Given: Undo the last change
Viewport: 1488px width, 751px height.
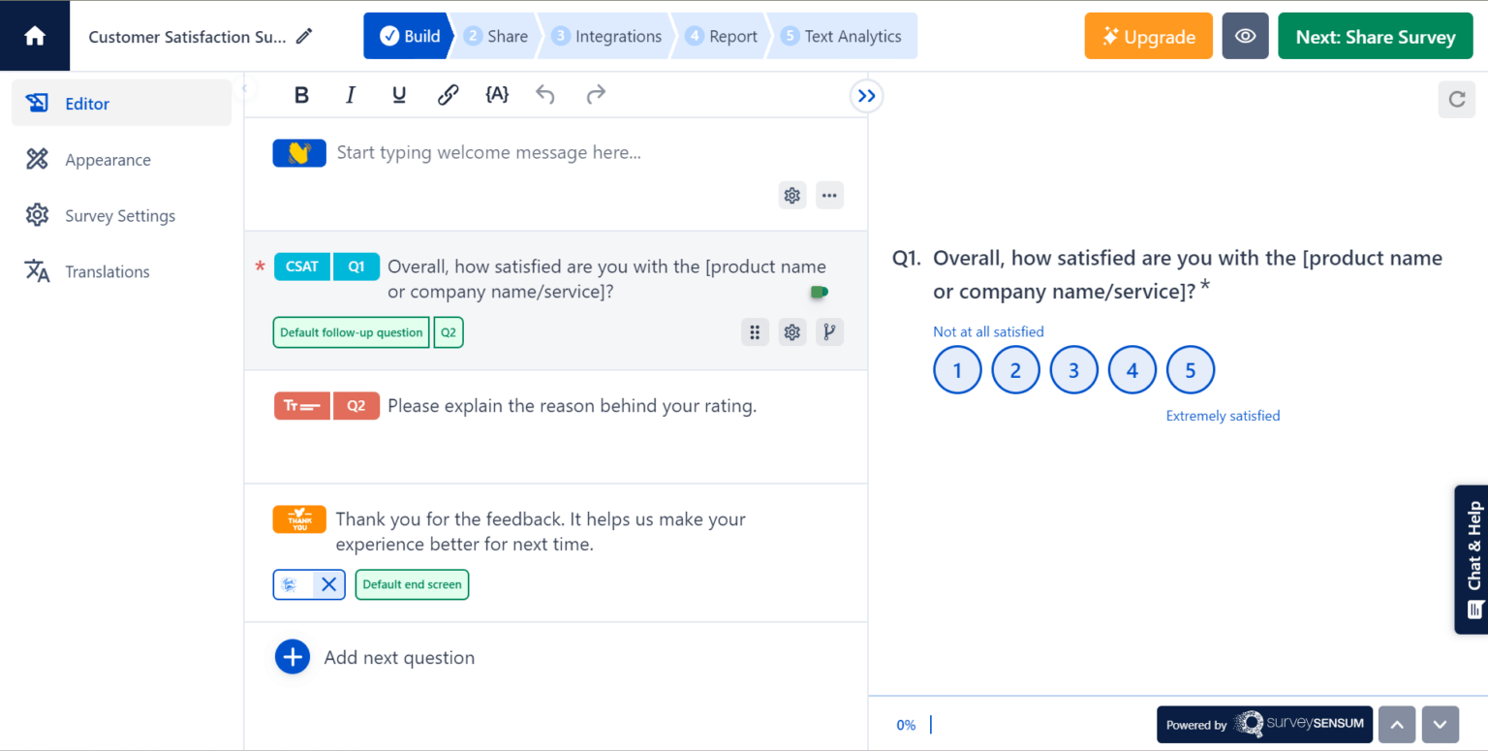Looking at the screenshot, I should pos(544,94).
